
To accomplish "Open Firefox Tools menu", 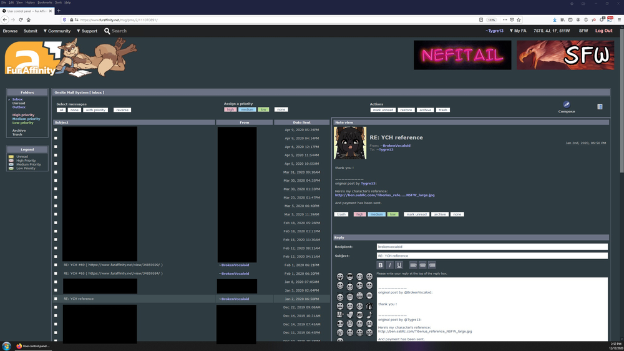I will [58, 2].
